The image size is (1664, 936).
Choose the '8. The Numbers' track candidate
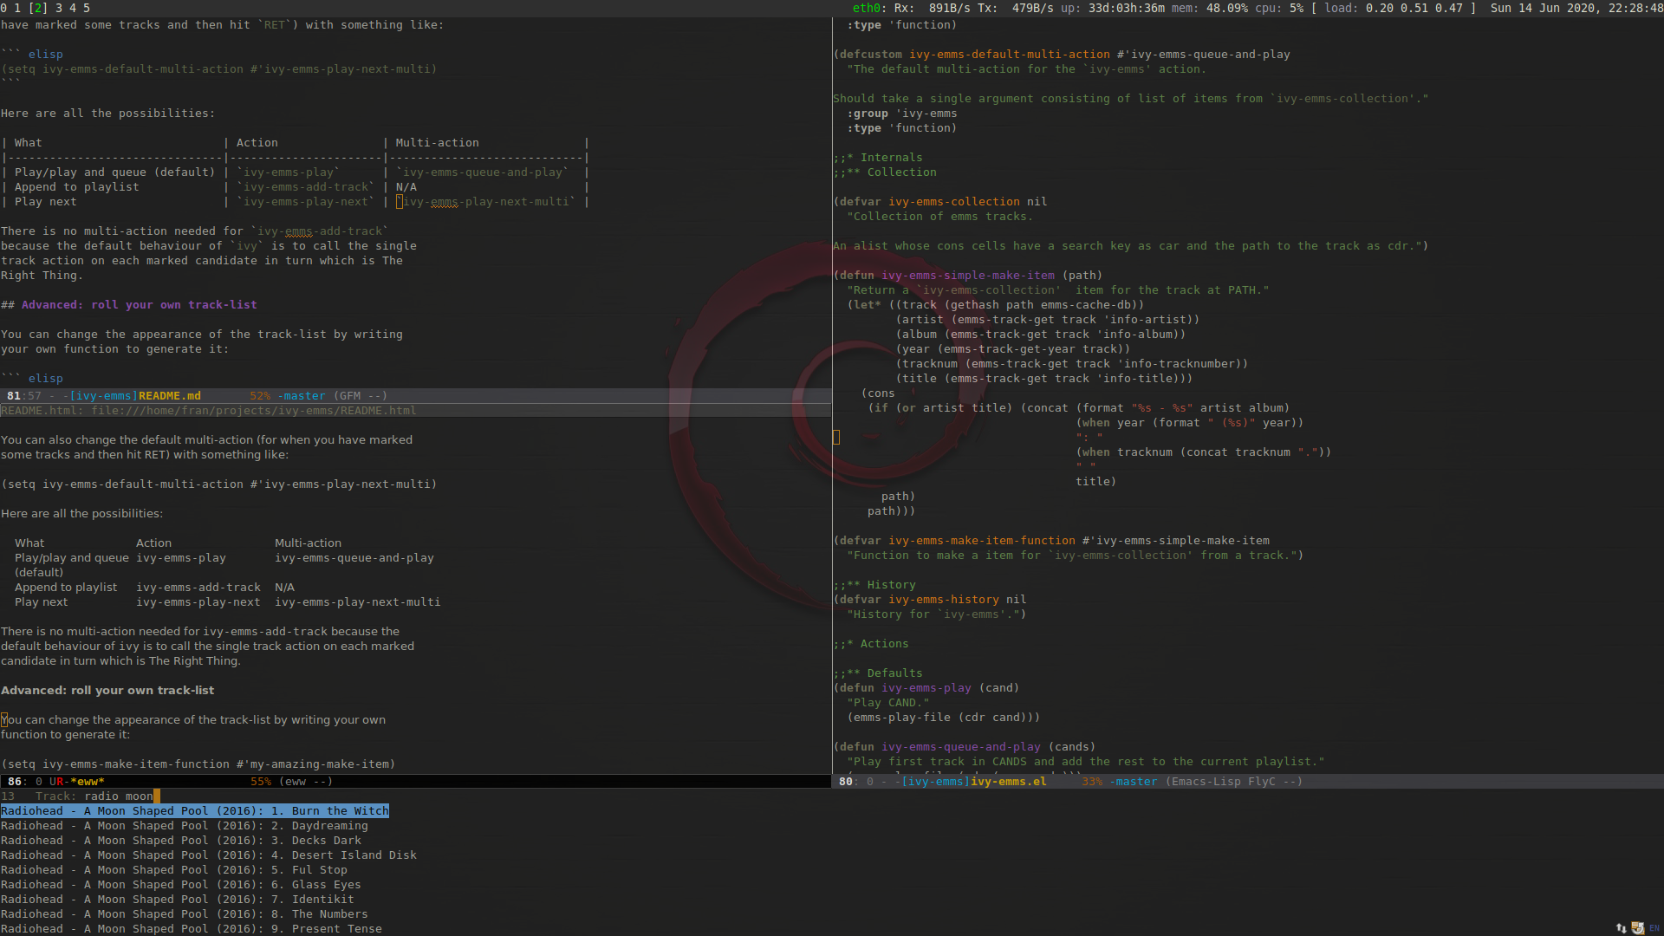click(x=185, y=914)
